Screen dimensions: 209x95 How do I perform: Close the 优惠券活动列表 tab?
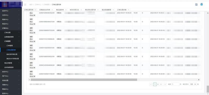coord(52,10)
